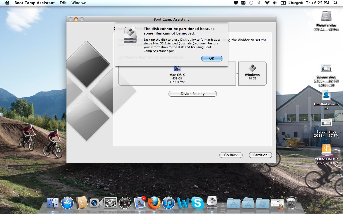
Task: Click the Partition button
Action: (x=260, y=155)
